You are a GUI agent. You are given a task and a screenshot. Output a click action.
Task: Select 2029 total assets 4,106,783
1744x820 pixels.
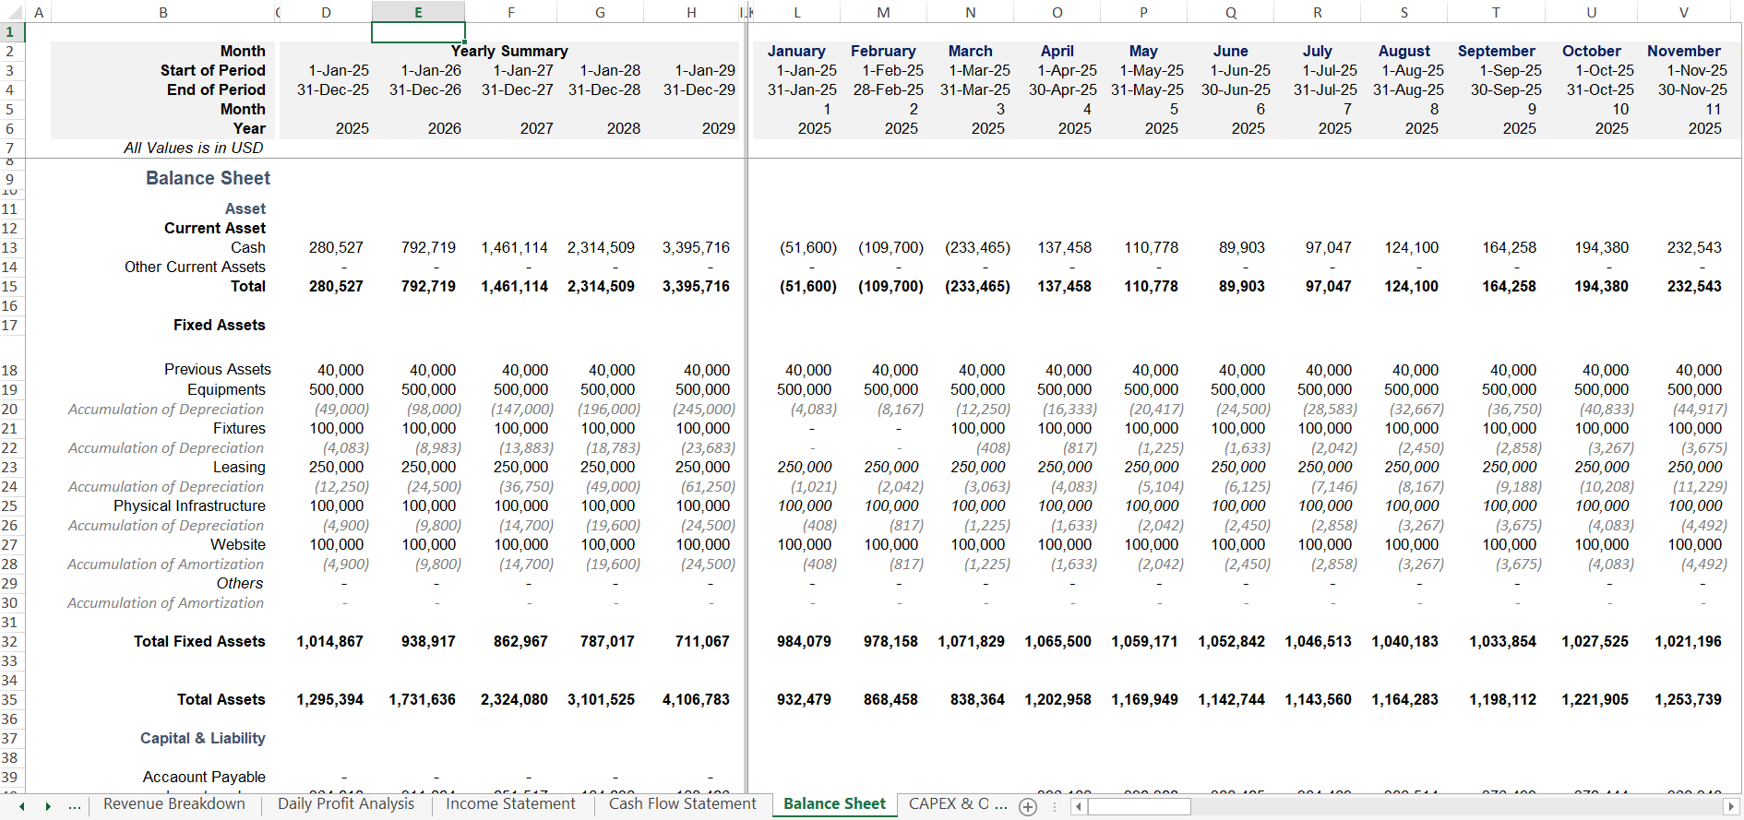pos(696,699)
